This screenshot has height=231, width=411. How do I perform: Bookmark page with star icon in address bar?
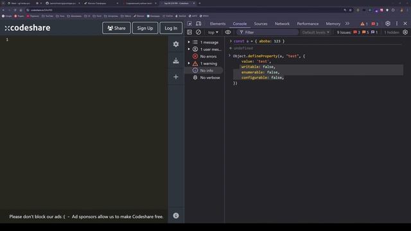click(x=351, y=10)
